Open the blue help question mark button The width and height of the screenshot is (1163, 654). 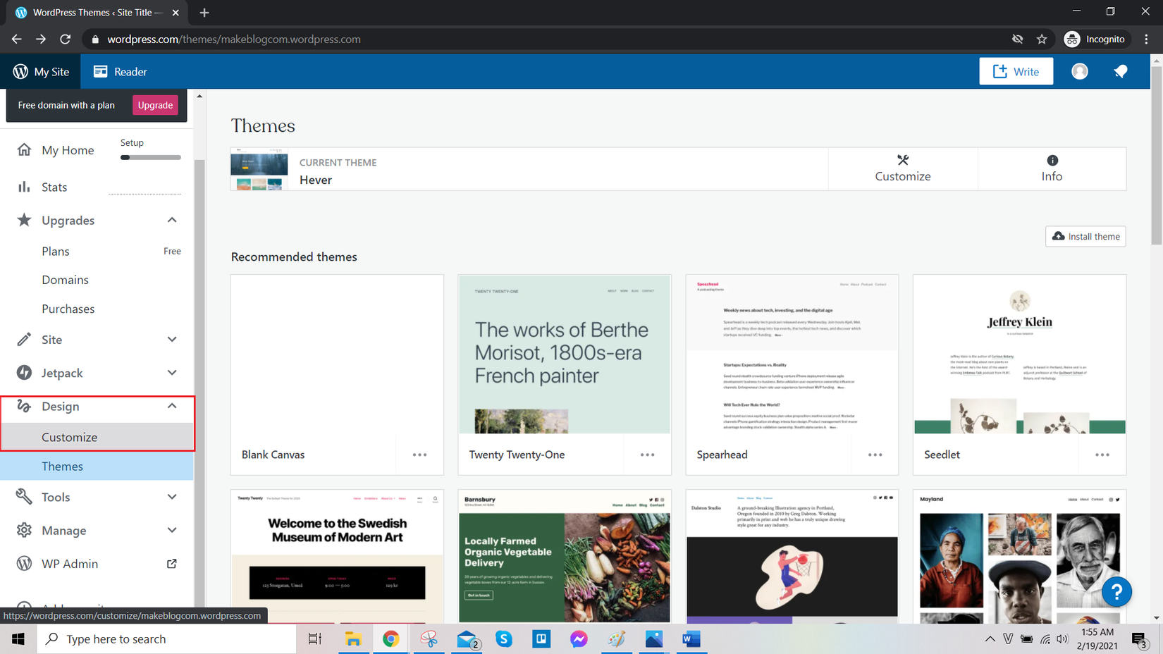[x=1116, y=592]
